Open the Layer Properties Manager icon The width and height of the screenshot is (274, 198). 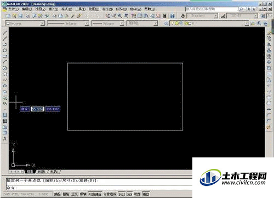tap(166, 24)
